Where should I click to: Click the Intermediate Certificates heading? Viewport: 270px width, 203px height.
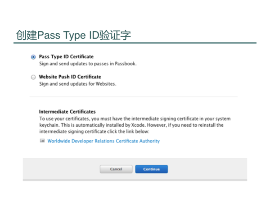pyautogui.click(x=67, y=112)
